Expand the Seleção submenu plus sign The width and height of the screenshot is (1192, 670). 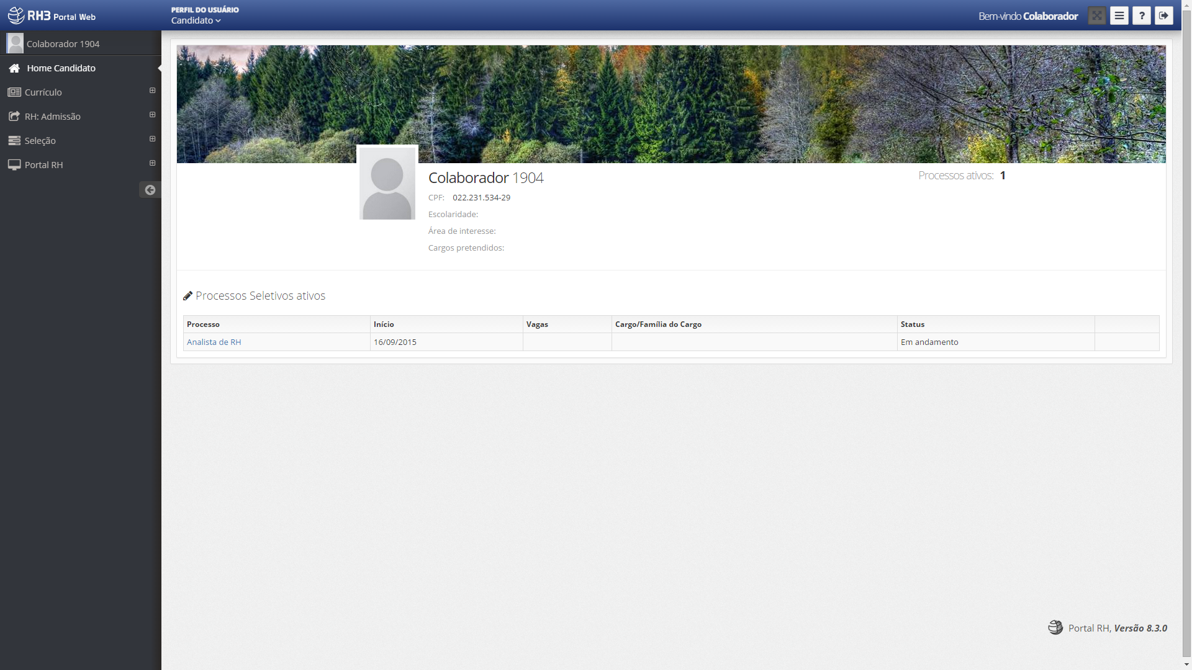click(x=152, y=139)
